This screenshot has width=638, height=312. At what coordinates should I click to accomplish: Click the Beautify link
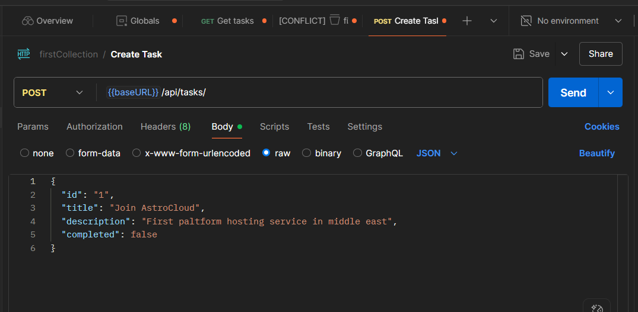(x=596, y=153)
